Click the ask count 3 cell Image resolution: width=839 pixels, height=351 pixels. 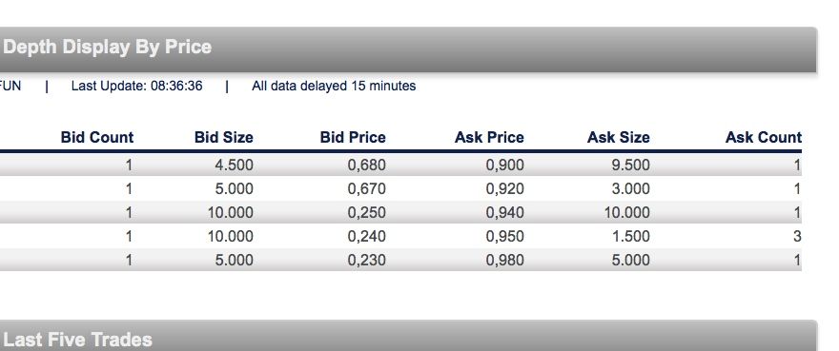[x=797, y=236]
